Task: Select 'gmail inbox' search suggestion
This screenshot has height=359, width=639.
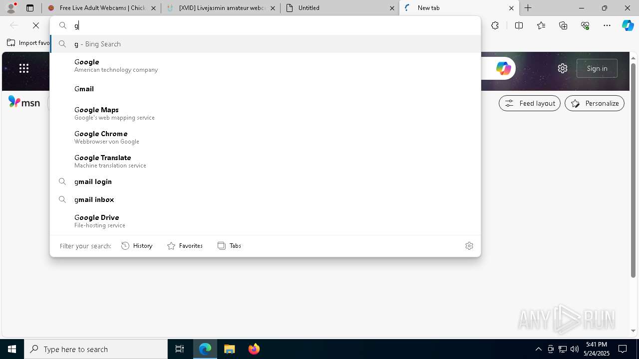Action: point(265,199)
